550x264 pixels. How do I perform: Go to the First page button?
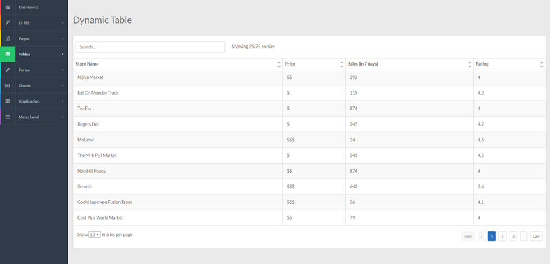coord(468,237)
